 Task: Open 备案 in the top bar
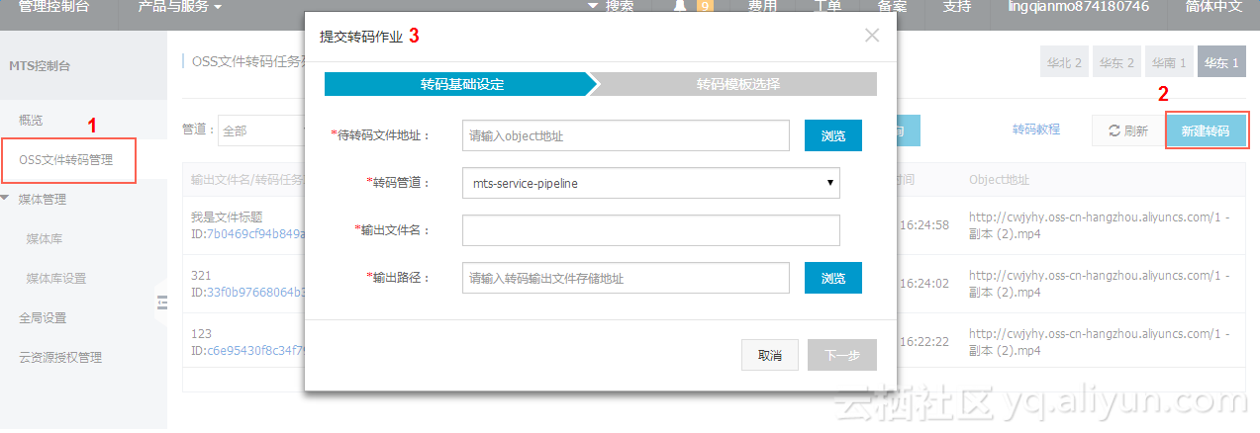(893, 6)
